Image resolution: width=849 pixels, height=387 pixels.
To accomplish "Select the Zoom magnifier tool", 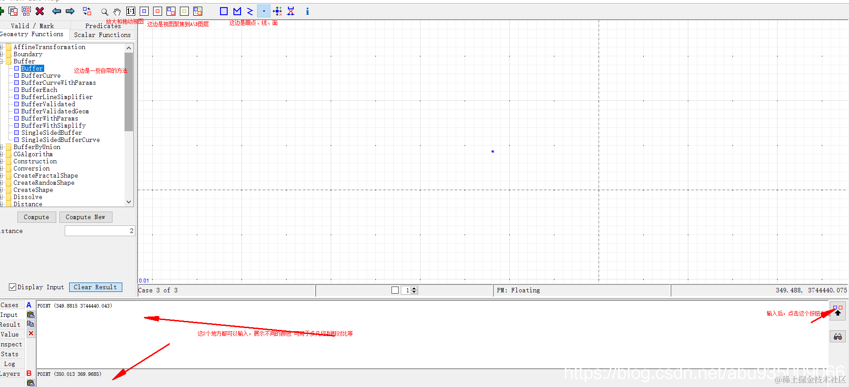I will pos(104,12).
